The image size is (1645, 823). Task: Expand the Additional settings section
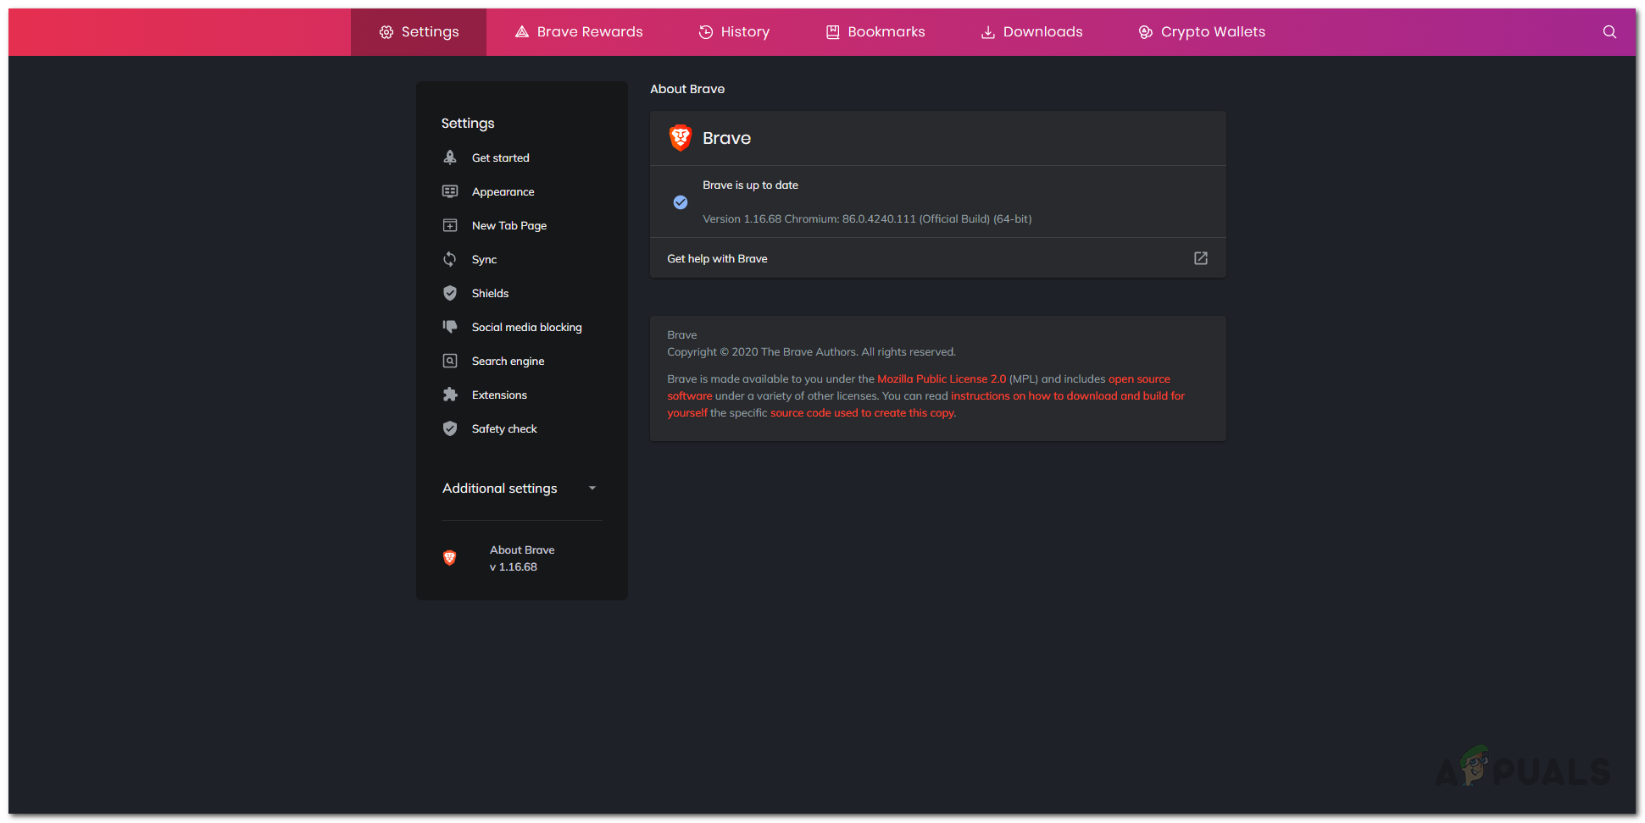click(x=500, y=489)
